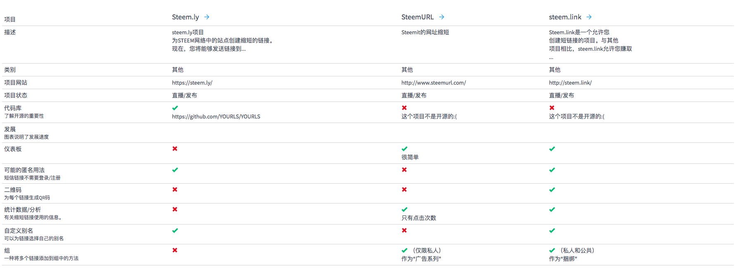
Task: Visit http://steem.link/ website link
Action: click(x=571, y=83)
